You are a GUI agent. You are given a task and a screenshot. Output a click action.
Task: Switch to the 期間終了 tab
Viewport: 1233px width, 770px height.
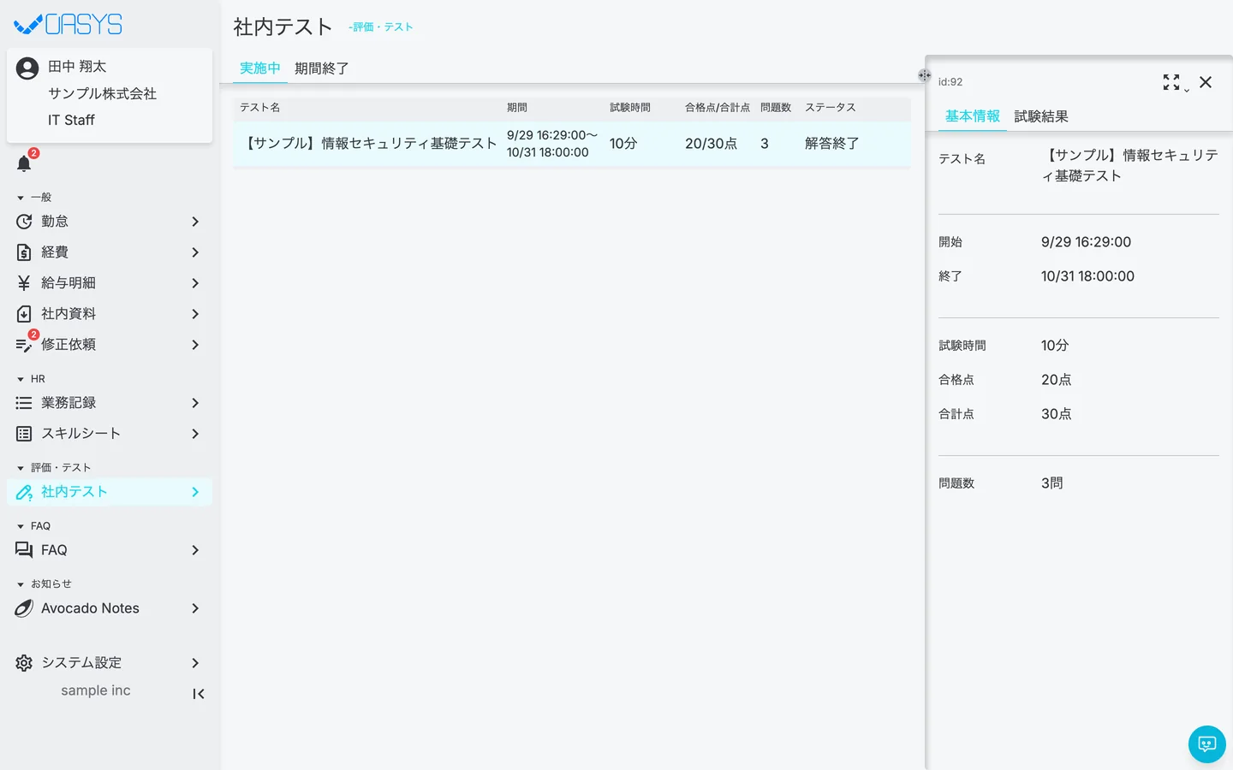pyautogui.click(x=322, y=68)
